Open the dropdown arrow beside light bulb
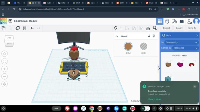200x112 pixels. pos(121,28)
